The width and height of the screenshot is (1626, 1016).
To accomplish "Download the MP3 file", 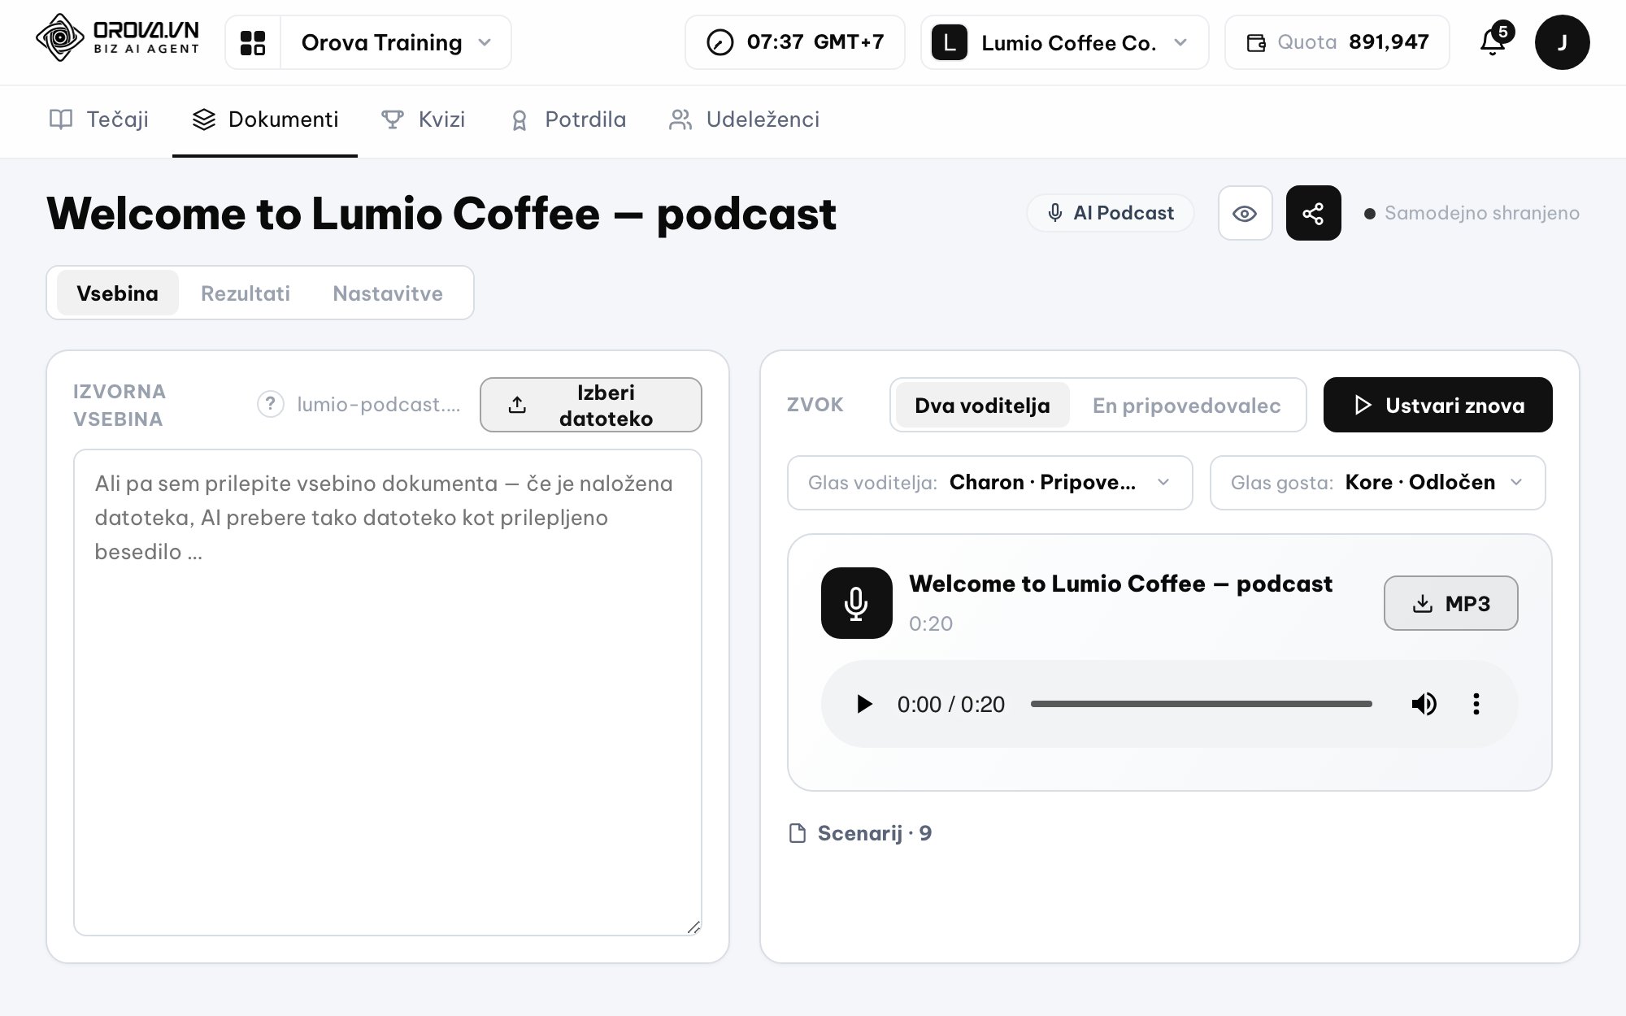I will 1450,603.
